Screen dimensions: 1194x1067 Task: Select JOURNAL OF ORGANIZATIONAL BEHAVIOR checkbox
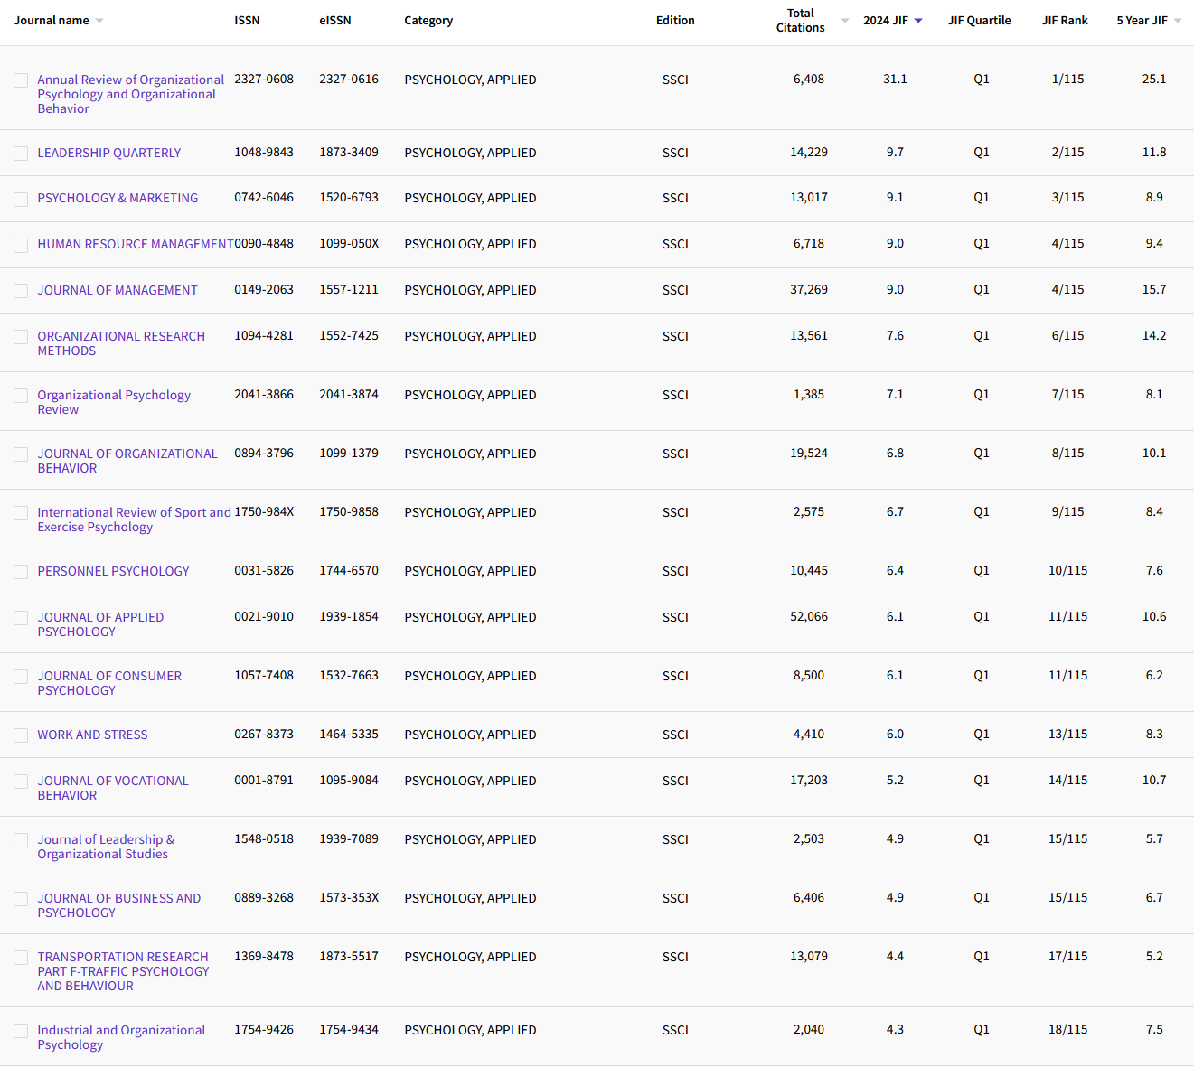(x=21, y=454)
